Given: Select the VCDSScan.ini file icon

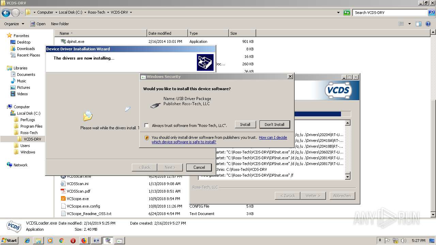Looking at the screenshot, I should [x=63, y=184].
